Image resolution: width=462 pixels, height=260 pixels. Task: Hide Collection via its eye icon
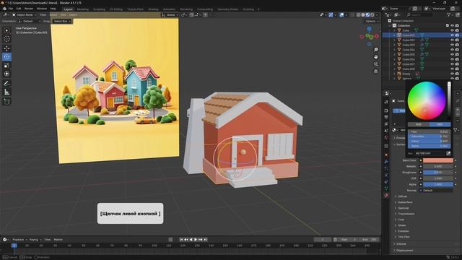coord(453,26)
